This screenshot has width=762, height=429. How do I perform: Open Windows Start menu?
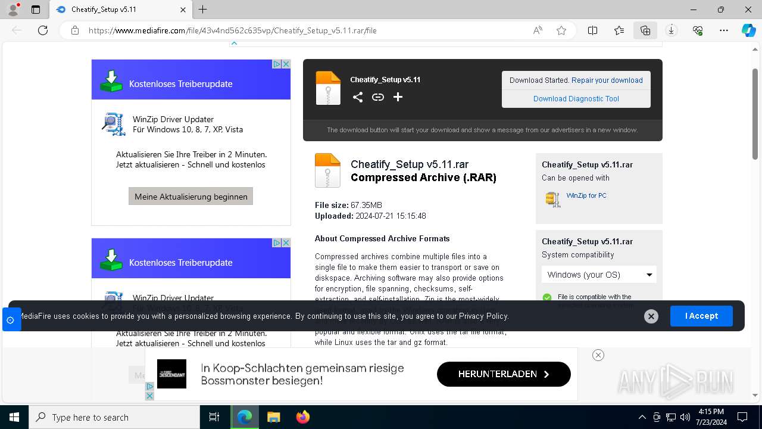pos(14,417)
